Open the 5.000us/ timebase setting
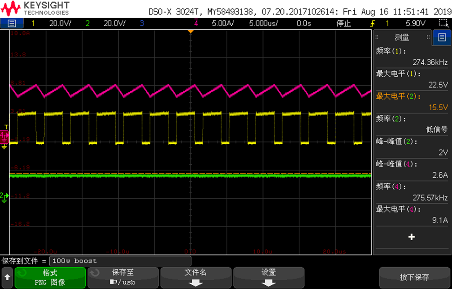Viewport: 452px width, 289px height. pos(263,23)
